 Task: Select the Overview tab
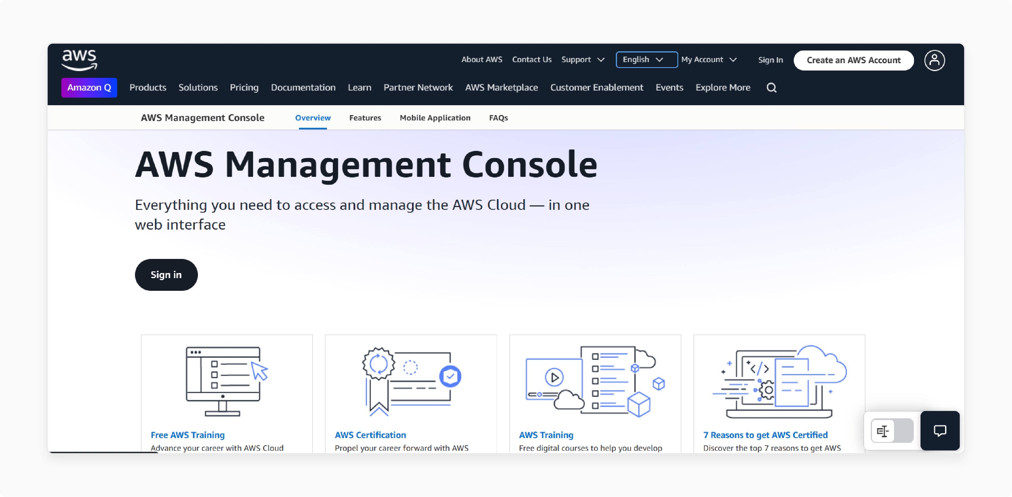pyautogui.click(x=313, y=118)
